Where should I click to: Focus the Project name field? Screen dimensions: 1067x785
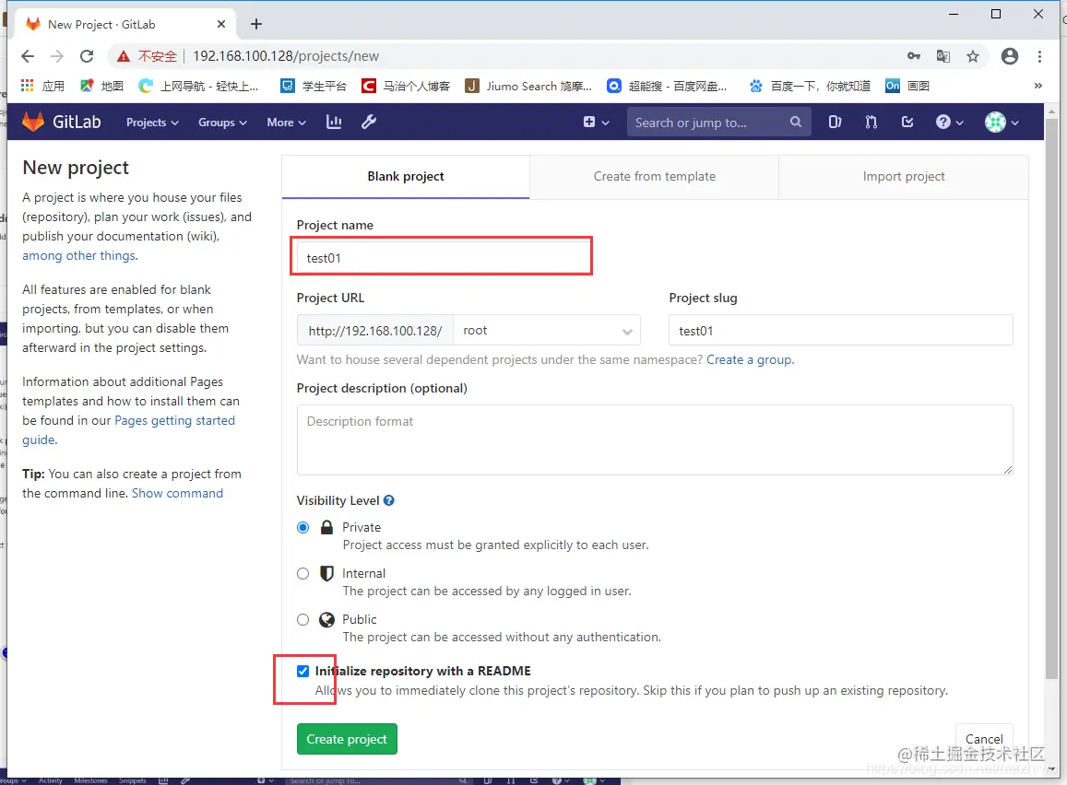(x=442, y=258)
